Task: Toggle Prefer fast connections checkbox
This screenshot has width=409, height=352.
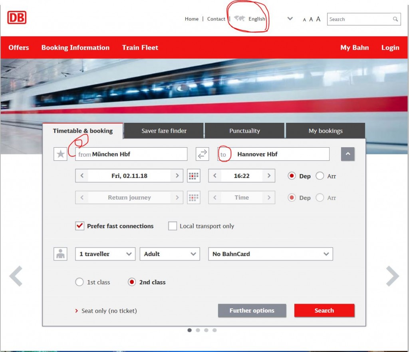Action: (79, 226)
